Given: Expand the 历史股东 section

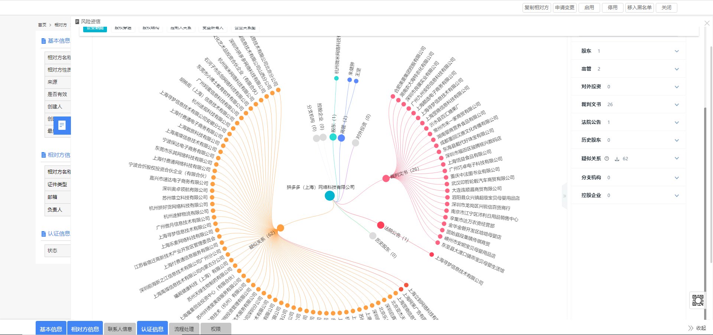Looking at the screenshot, I should click(x=677, y=140).
